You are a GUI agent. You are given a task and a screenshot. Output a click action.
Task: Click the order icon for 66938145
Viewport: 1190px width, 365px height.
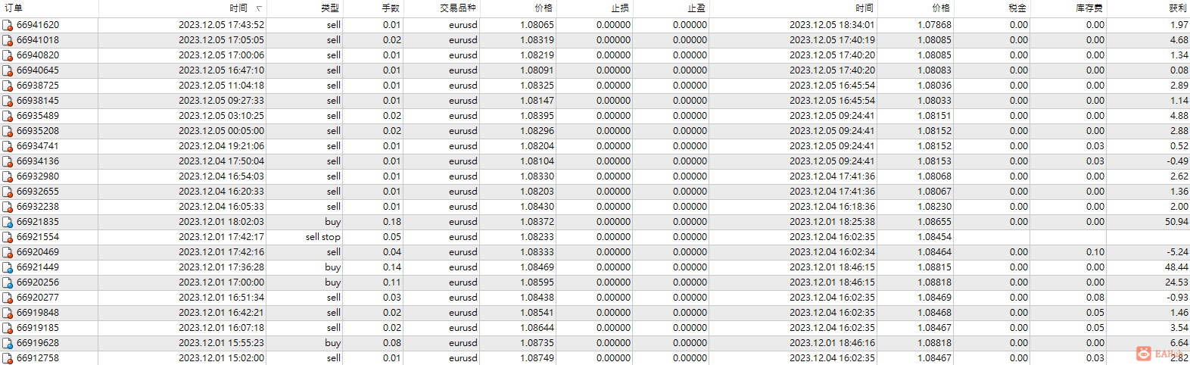tap(8, 101)
